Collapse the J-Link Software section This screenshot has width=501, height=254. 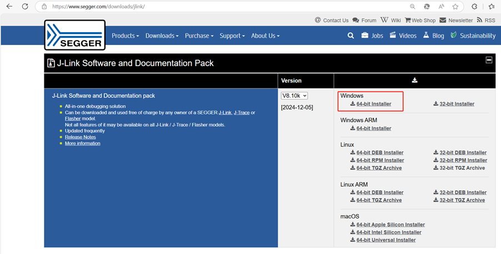489,60
